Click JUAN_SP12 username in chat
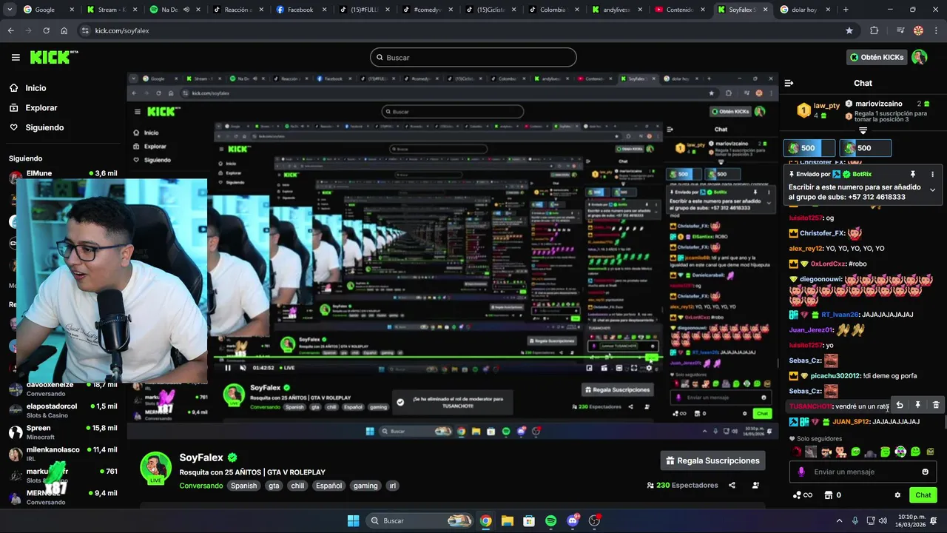This screenshot has width=947, height=533. point(851,422)
